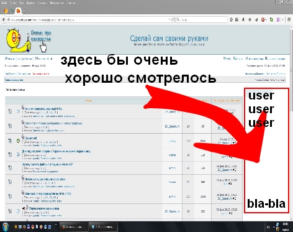Viewport: 293px width, 232px height.
Task: Go back using browser back arrow
Action: [x=4, y=20]
